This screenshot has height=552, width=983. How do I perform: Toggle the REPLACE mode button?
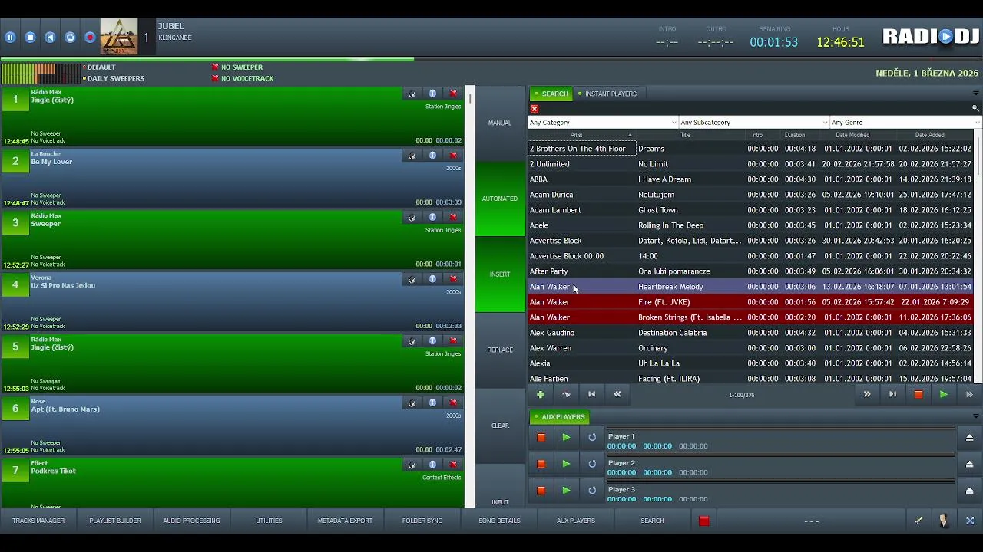tap(500, 350)
